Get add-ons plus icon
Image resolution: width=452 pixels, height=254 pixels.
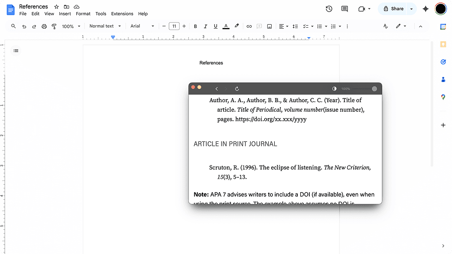[x=443, y=125]
